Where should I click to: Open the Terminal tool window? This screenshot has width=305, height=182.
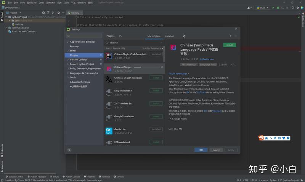point(104,177)
